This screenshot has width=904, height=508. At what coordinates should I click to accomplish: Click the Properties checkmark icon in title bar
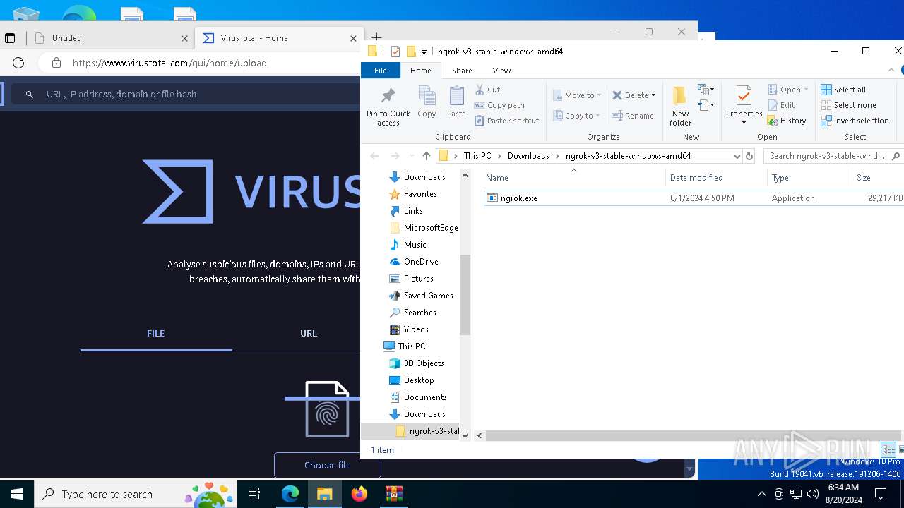[395, 52]
